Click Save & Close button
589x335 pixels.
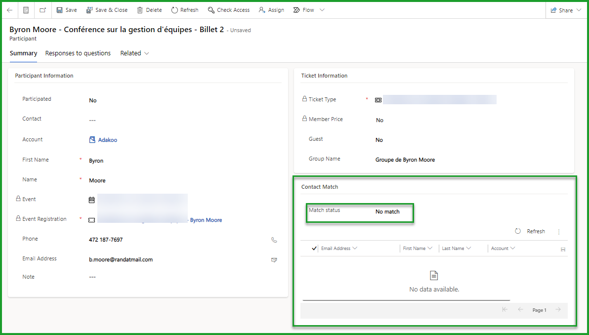pos(107,10)
